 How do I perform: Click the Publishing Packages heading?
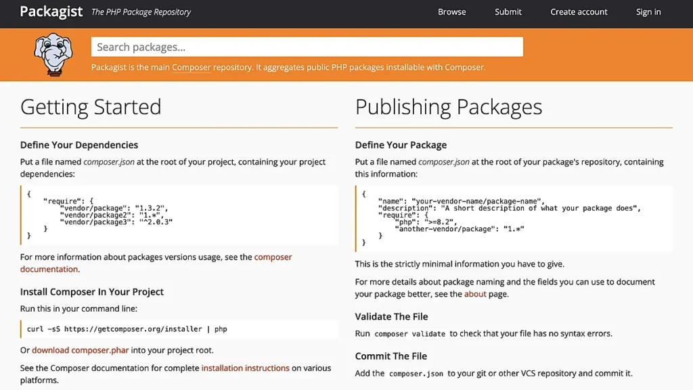[448, 107]
